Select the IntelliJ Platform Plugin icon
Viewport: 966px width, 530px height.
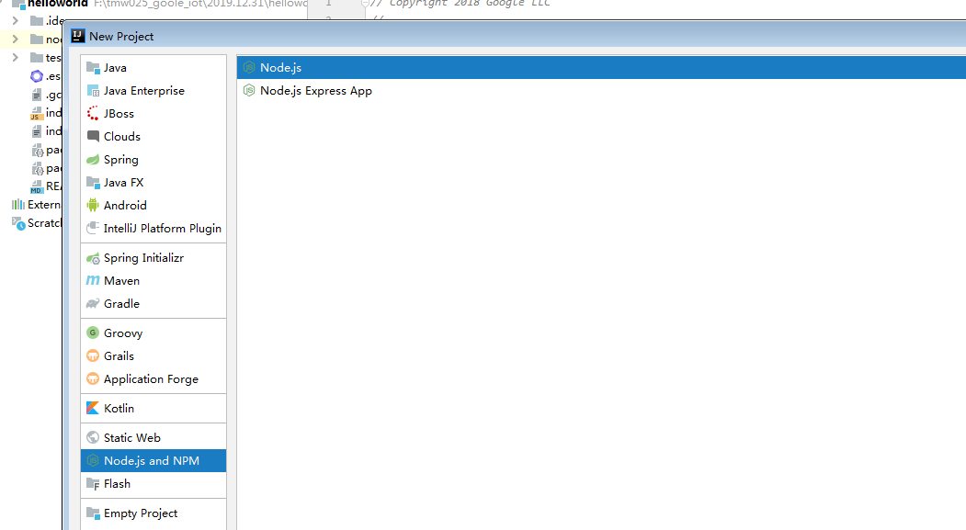tap(93, 228)
